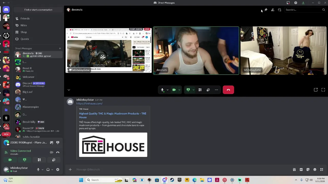This screenshot has height=184, width=328.
Task: Hang up with the red disconnect button
Action: pos(228,90)
